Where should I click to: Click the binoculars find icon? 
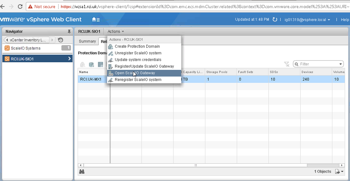pyautogui.click(x=82, y=171)
